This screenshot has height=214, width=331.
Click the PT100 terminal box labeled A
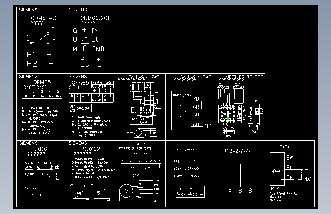coord(230,190)
